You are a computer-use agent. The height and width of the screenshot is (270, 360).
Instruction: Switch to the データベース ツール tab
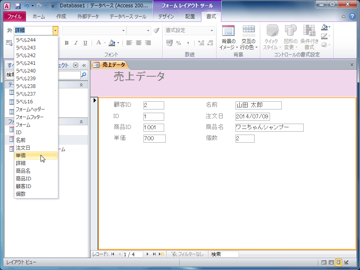pos(128,17)
